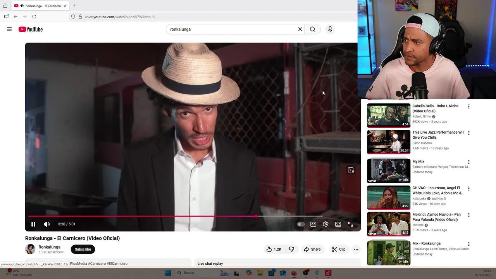Open the YouTube hamburger guide menu

9,29
